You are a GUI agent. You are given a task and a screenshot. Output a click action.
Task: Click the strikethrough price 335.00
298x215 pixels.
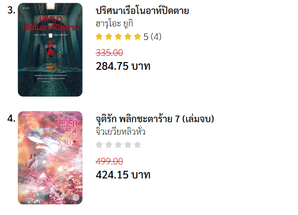(x=109, y=52)
